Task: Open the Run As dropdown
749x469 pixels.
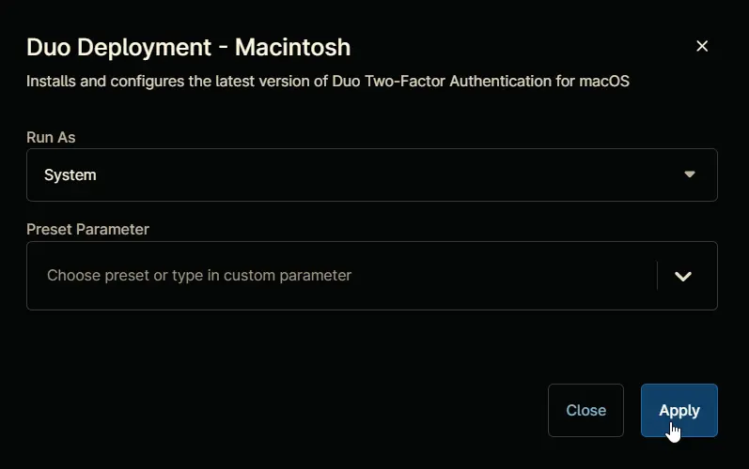Action: (371, 174)
